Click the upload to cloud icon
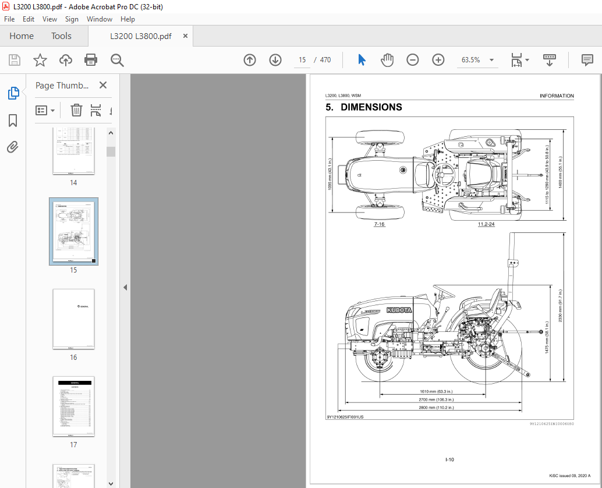602x488 pixels. tap(66, 60)
